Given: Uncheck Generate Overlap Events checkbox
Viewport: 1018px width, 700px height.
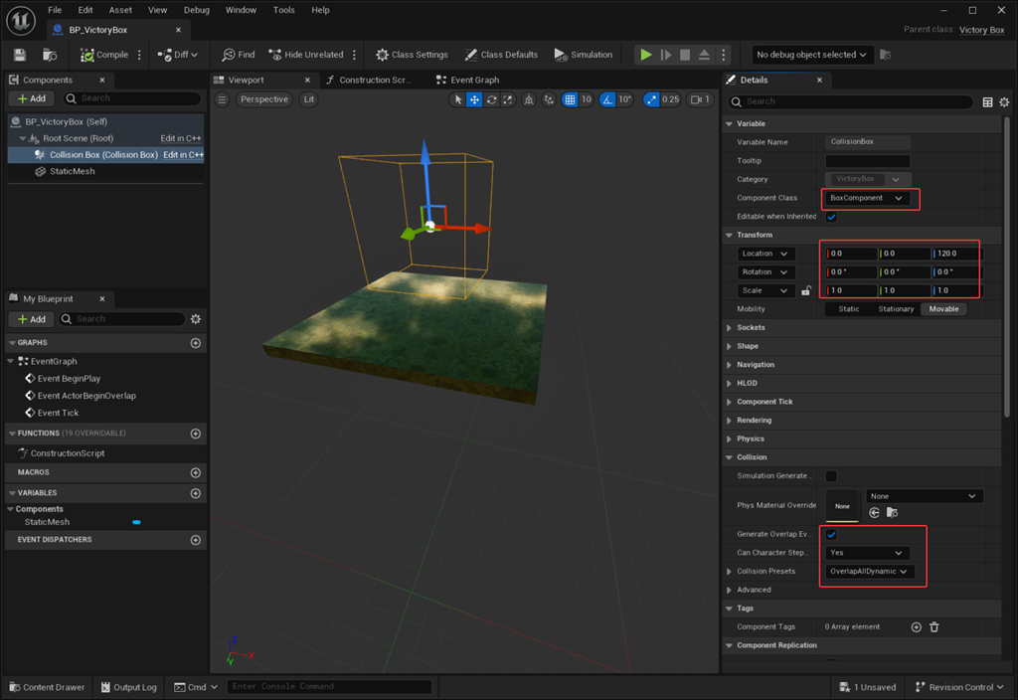Looking at the screenshot, I should point(831,535).
